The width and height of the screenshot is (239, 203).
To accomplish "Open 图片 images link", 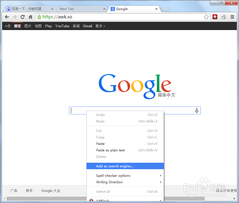I will (x=28, y=26).
